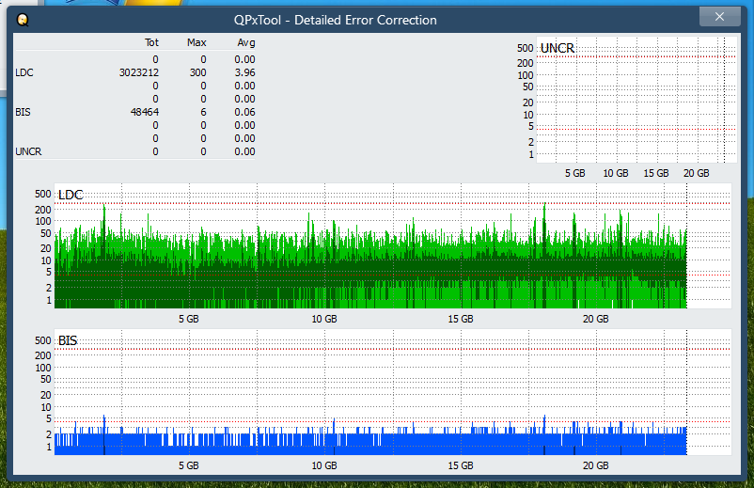The width and height of the screenshot is (754, 488).
Task: Select the LDC max value 300
Action: pos(196,72)
